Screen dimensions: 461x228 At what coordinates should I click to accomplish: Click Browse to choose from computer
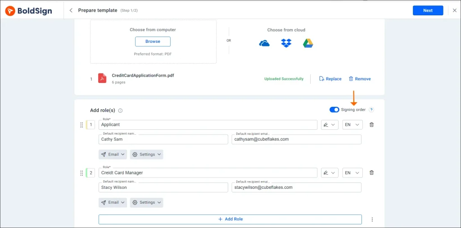(153, 41)
